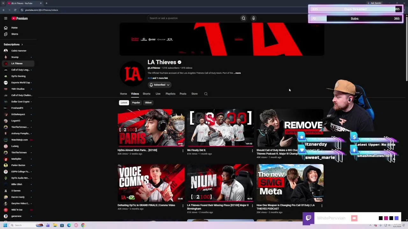The image size is (408, 229).
Task: Open the Ludwig subscription
Action: pyautogui.click(x=18, y=146)
